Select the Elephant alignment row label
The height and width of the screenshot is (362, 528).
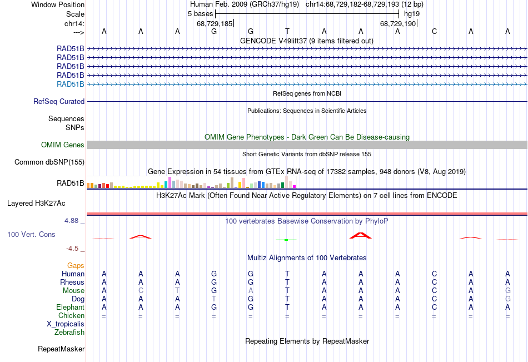70,307
